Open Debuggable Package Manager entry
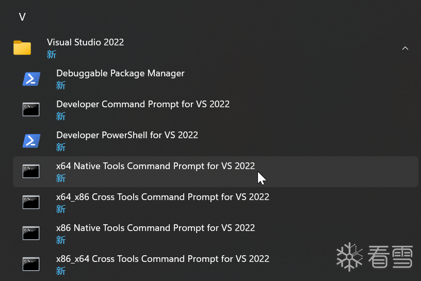The image size is (421, 281). pos(120,73)
